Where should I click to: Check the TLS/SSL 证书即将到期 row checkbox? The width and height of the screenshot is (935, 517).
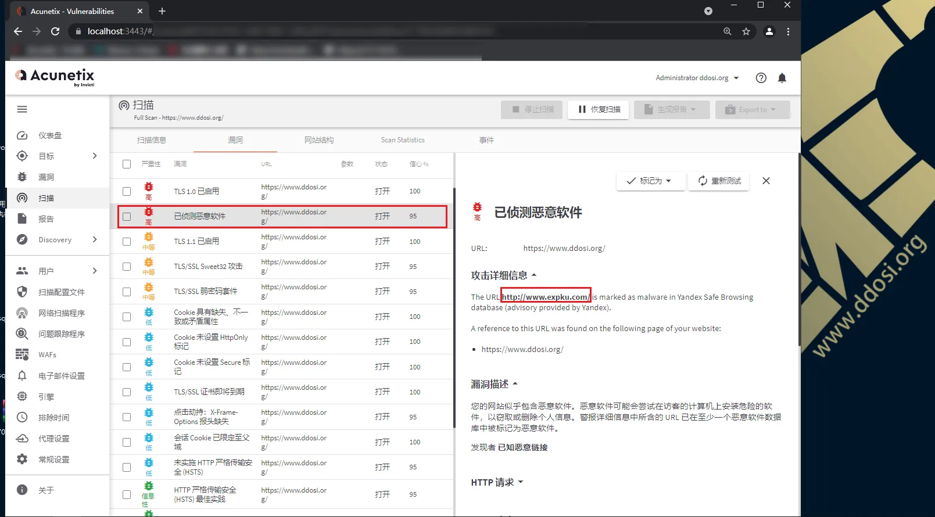pos(127,392)
